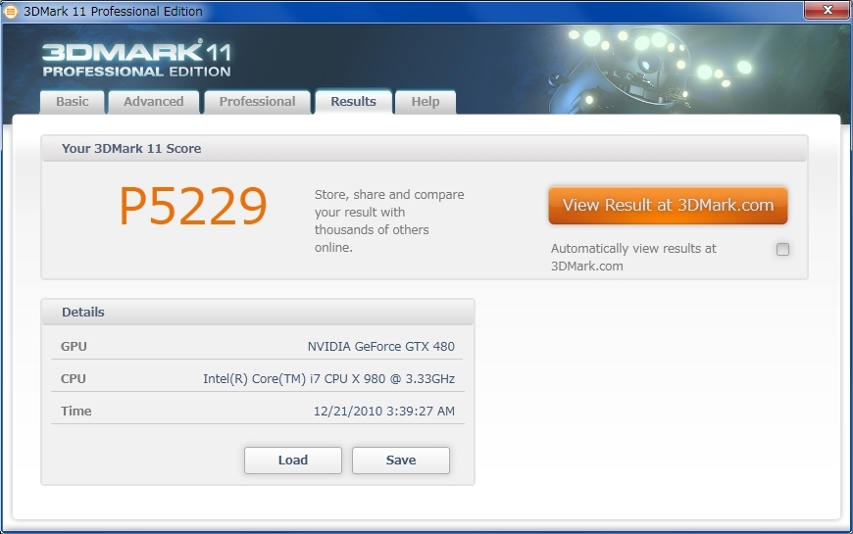This screenshot has height=534, width=853.
Task: Click the 3DMark 11 Professional Edition logo
Action: [136, 60]
